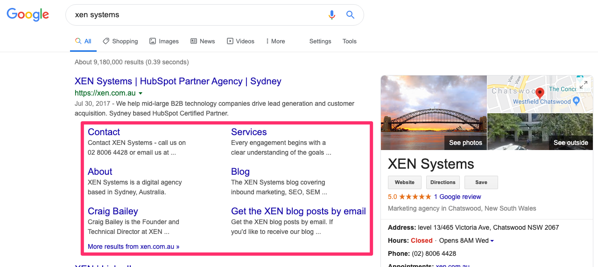The height and width of the screenshot is (267, 598).
Task: Click 'Marketing agency in Chatswood, New South Wales' text
Action: [x=462, y=208]
